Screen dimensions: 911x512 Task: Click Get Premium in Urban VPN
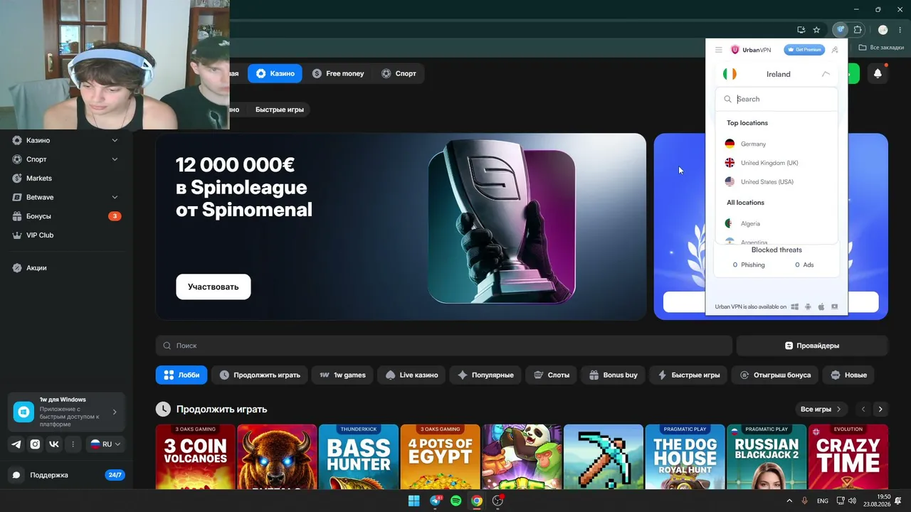804,50
